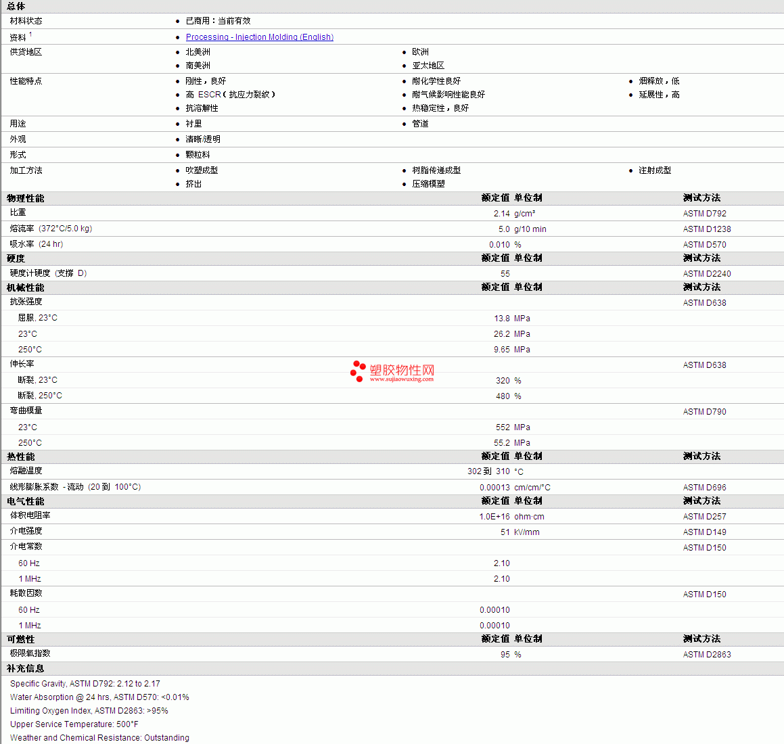This screenshot has height=744, width=784.
Task: Click 热稳定性，良好 feature
Action: [x=440, y=108]
